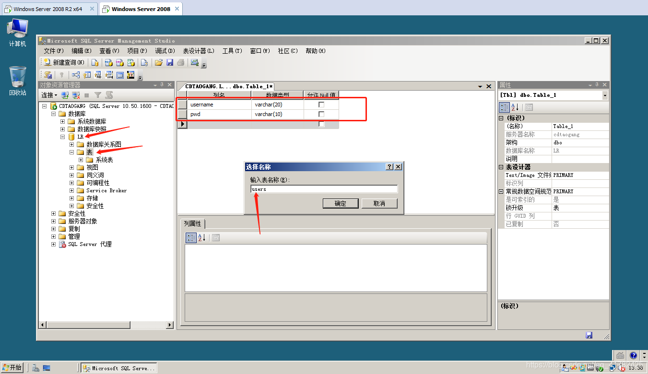Click the Set Primary Key icon
Screen dimensions: 648x374
pos(61,75)
